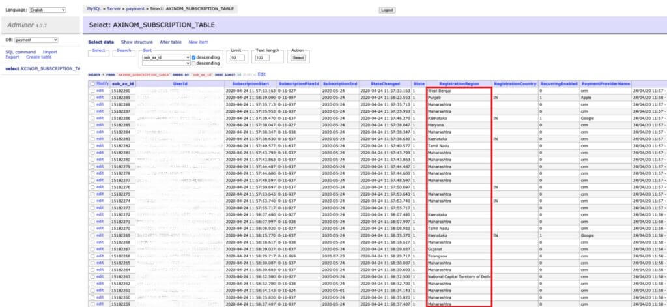Go to the Alter table tab
This screenshot has height=307, width=667.
[171, 42]
